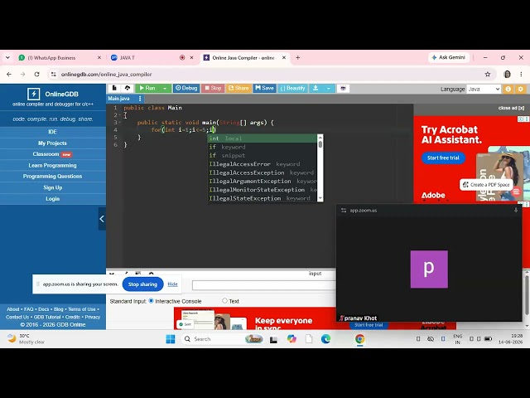This screenshot has width=530, height=398.
Task: Fold code at line 2 gutter arrow
Action: click(120, 115)
